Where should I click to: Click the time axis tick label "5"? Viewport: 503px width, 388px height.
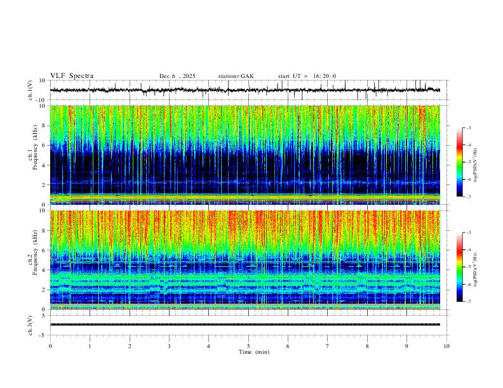point(248,346)
